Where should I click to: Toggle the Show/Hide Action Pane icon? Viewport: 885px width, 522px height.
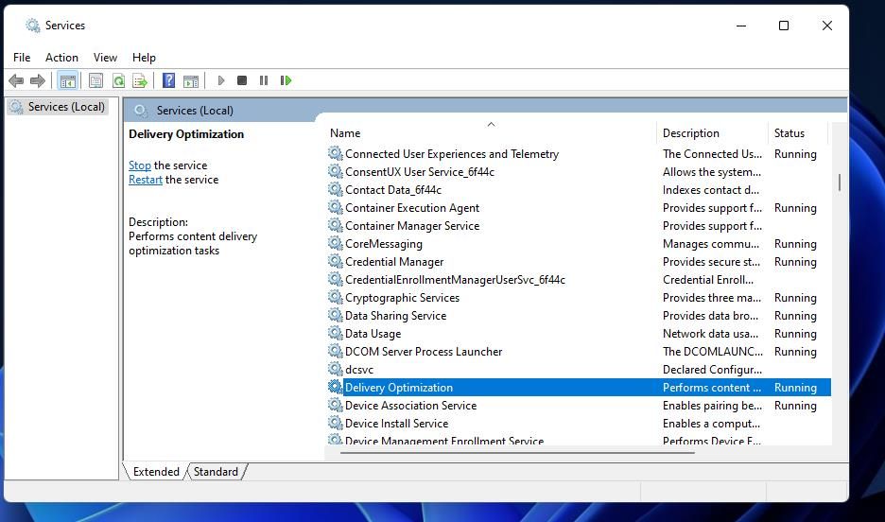[x=191, y=80]
